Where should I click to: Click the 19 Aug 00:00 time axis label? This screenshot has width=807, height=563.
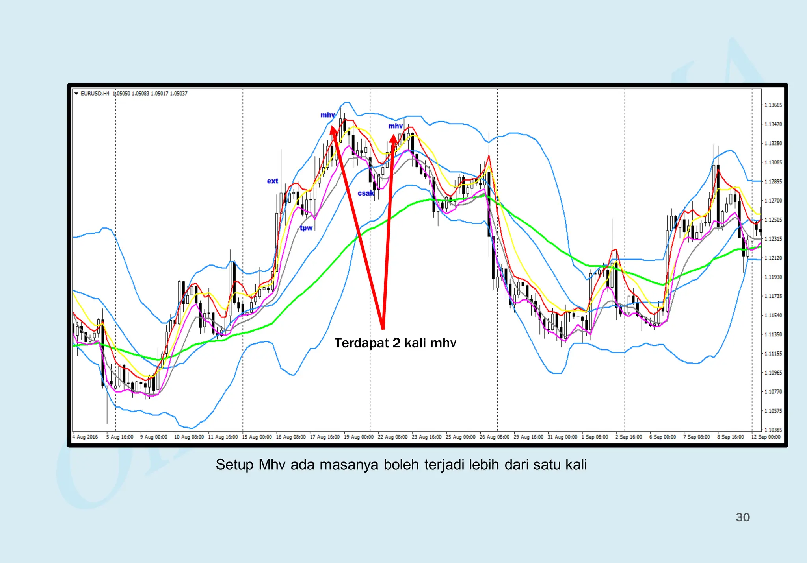click(359, 437)
